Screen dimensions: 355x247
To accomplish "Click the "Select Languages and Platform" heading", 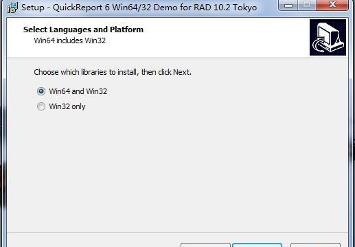I will pyautogui.click(x=83, y=30).
